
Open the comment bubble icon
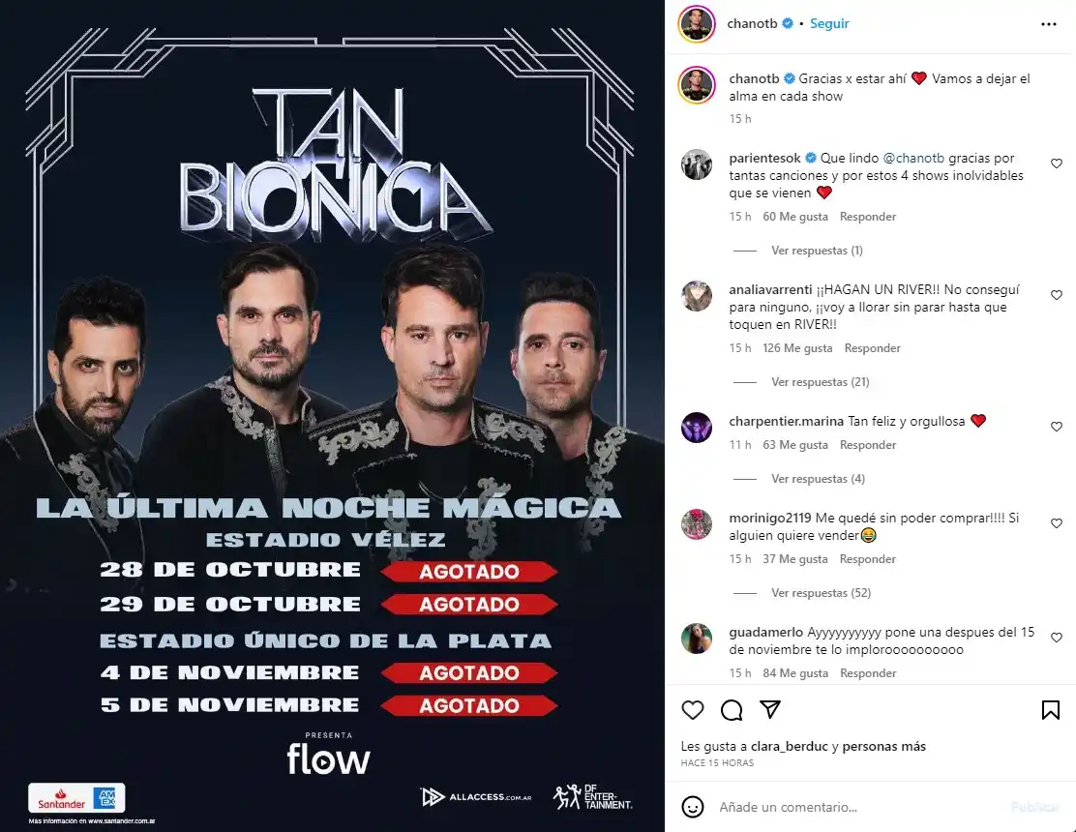coord(732,710)
